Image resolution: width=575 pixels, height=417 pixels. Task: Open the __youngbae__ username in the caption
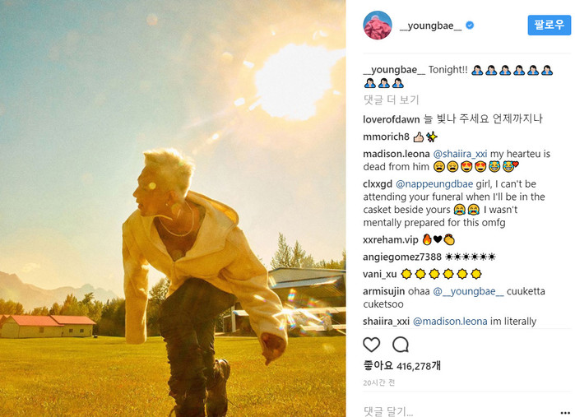coord(394,70)
